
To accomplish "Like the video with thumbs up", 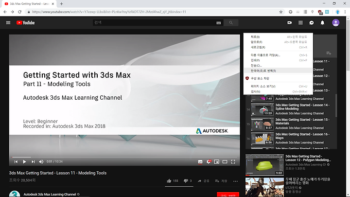I will click(173, 180).
